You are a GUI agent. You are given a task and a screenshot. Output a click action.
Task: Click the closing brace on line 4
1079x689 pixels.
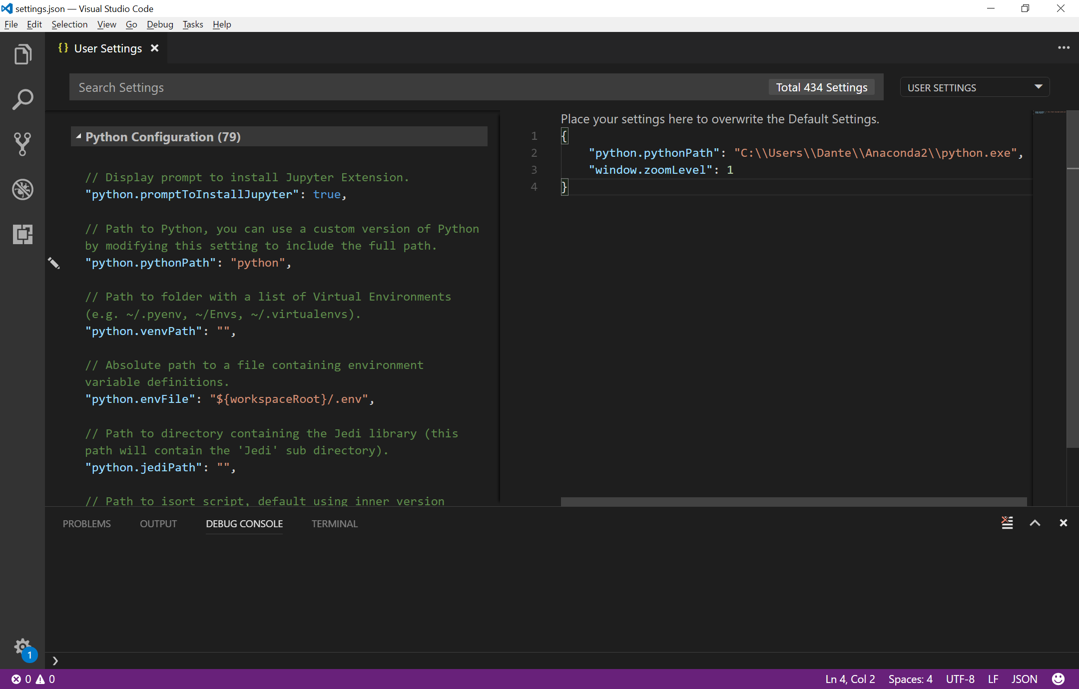coord(564,187)
